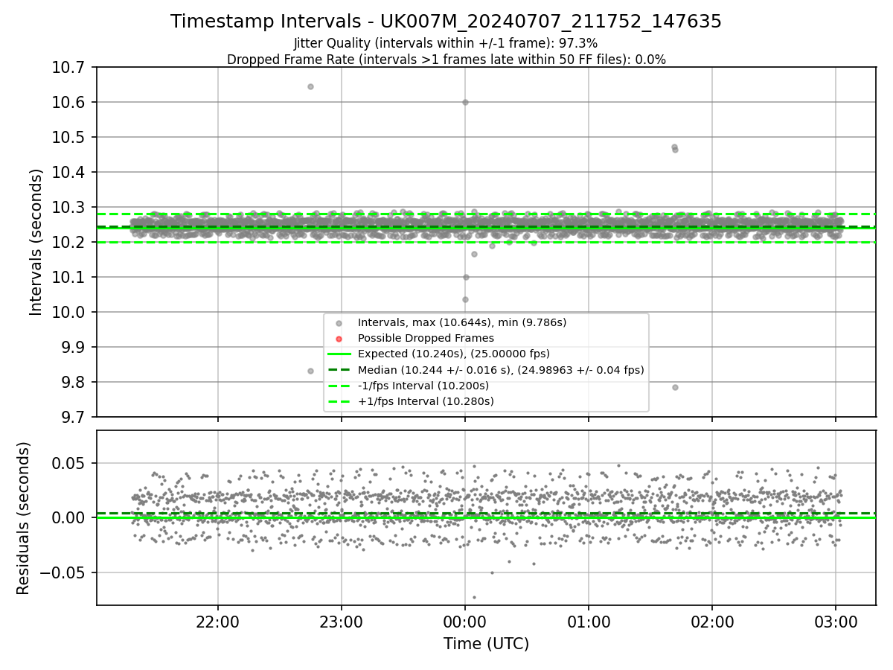This screenshot has width=893, height=670.
Task: Click the 03:00 x-axis tick label
Action: pos(836,621)
